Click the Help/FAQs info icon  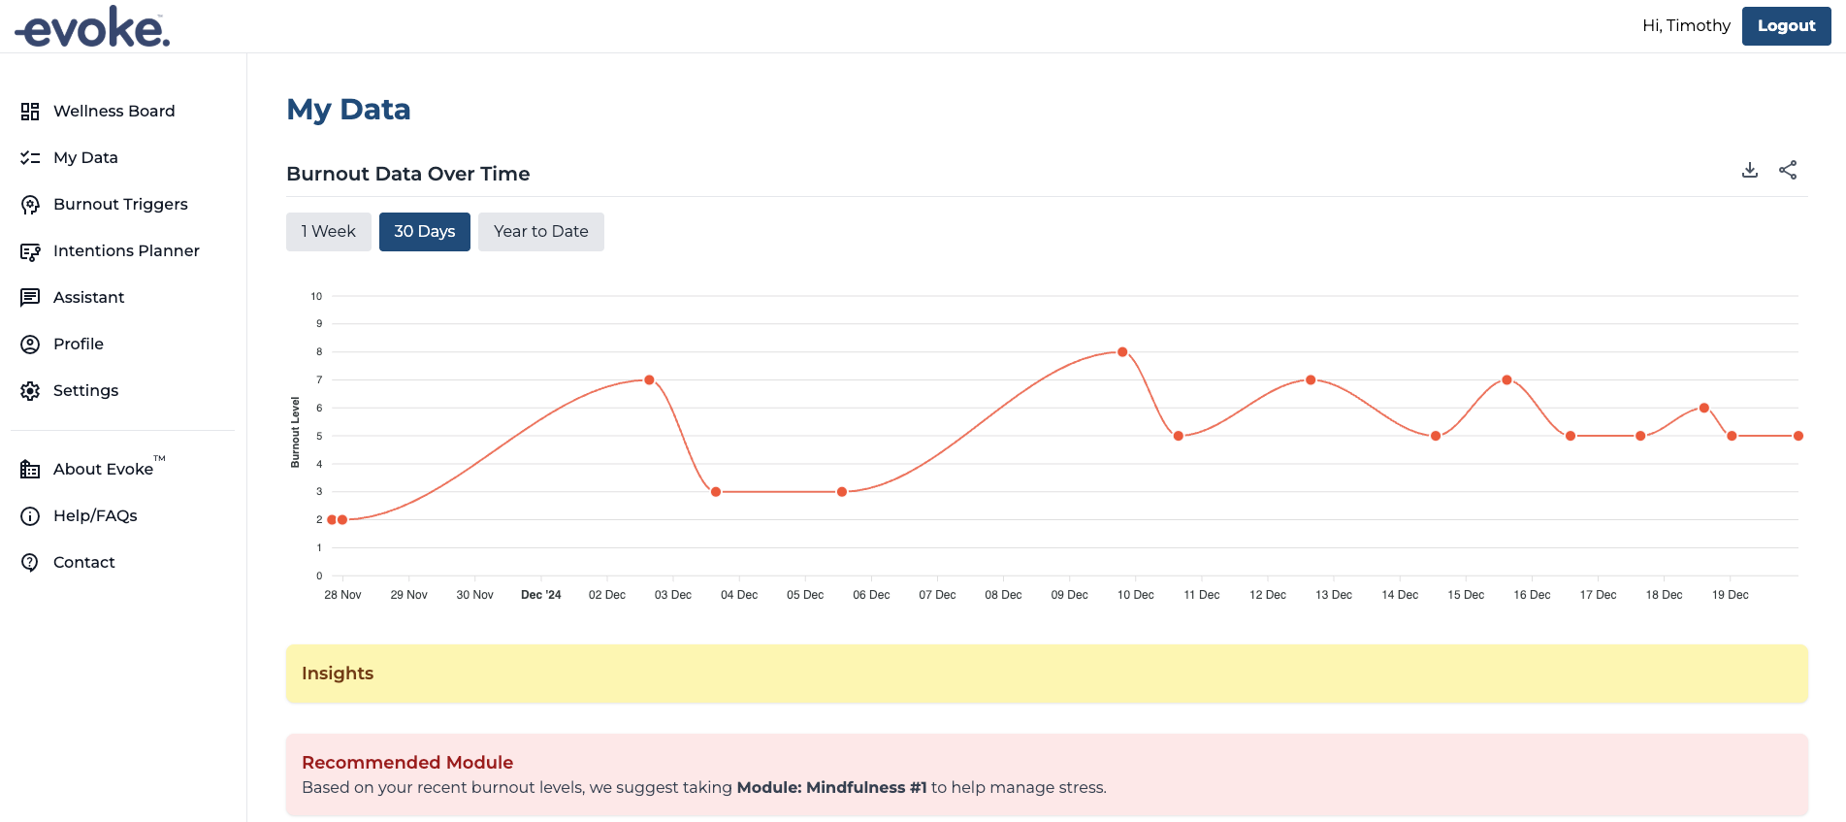point(30,516)
